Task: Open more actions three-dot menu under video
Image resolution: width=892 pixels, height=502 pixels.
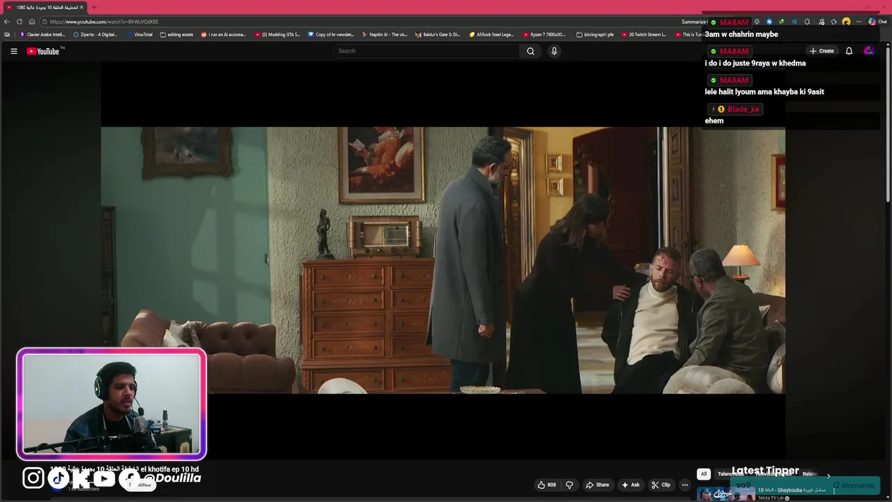Action: [685, 485]
